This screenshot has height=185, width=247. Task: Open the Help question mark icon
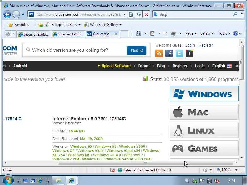coord(236,33)
